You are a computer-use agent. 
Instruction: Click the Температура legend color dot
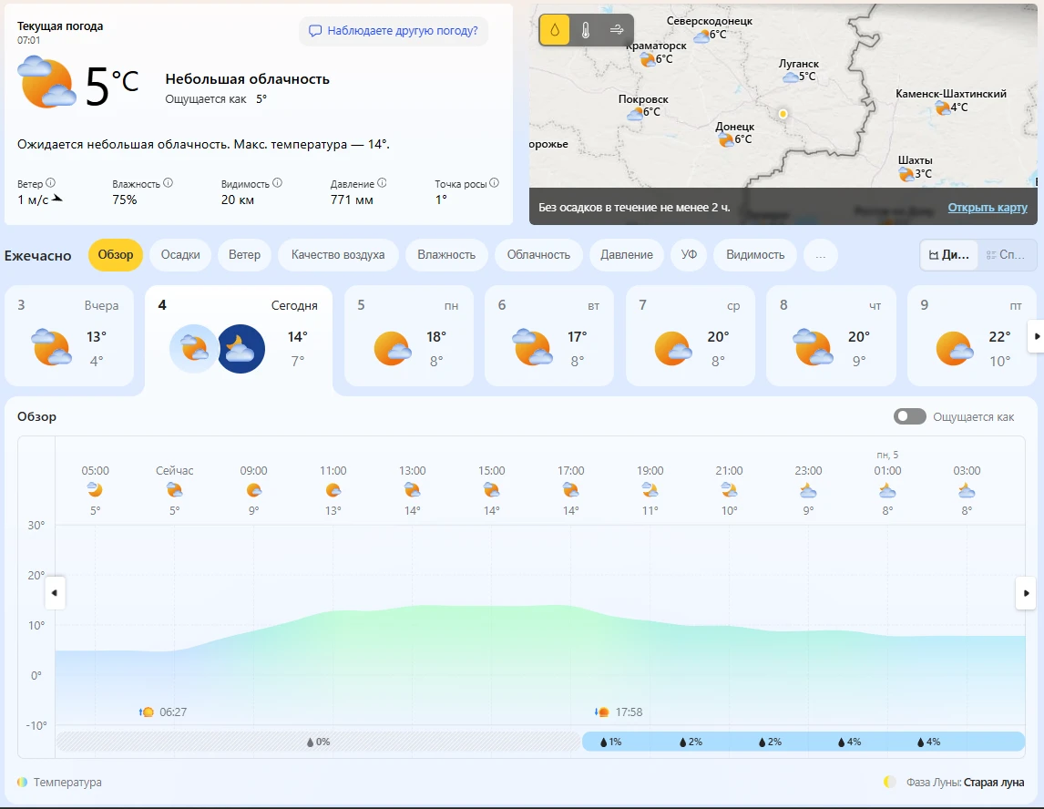click(x=23, y=782)
